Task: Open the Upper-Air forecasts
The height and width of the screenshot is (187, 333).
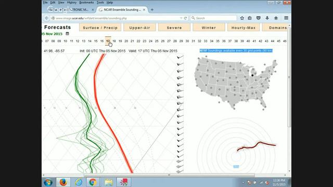Action: [x=140, y=28]
